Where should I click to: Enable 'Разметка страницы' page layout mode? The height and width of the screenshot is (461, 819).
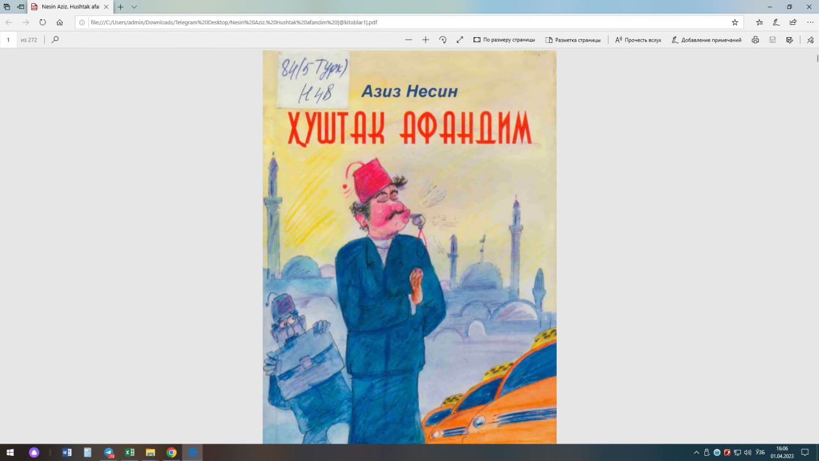(574, 39)
